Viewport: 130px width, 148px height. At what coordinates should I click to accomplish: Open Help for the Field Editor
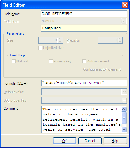pyautogui.click(x=115, y=141)
